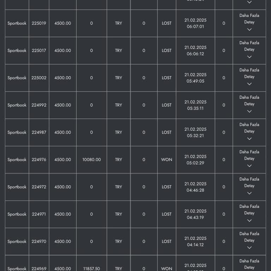Open 'Daha Fazla Detay' for bet 224992
271x271 pixels.
249,101
